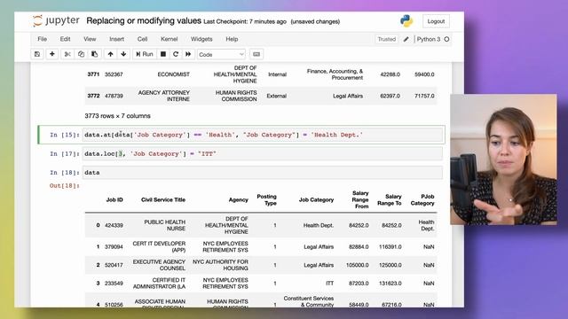Click the Python 3 kernel name

coord(428,39)
